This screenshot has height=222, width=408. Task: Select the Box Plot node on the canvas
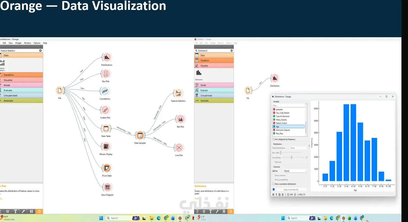(x=106, y=74)
